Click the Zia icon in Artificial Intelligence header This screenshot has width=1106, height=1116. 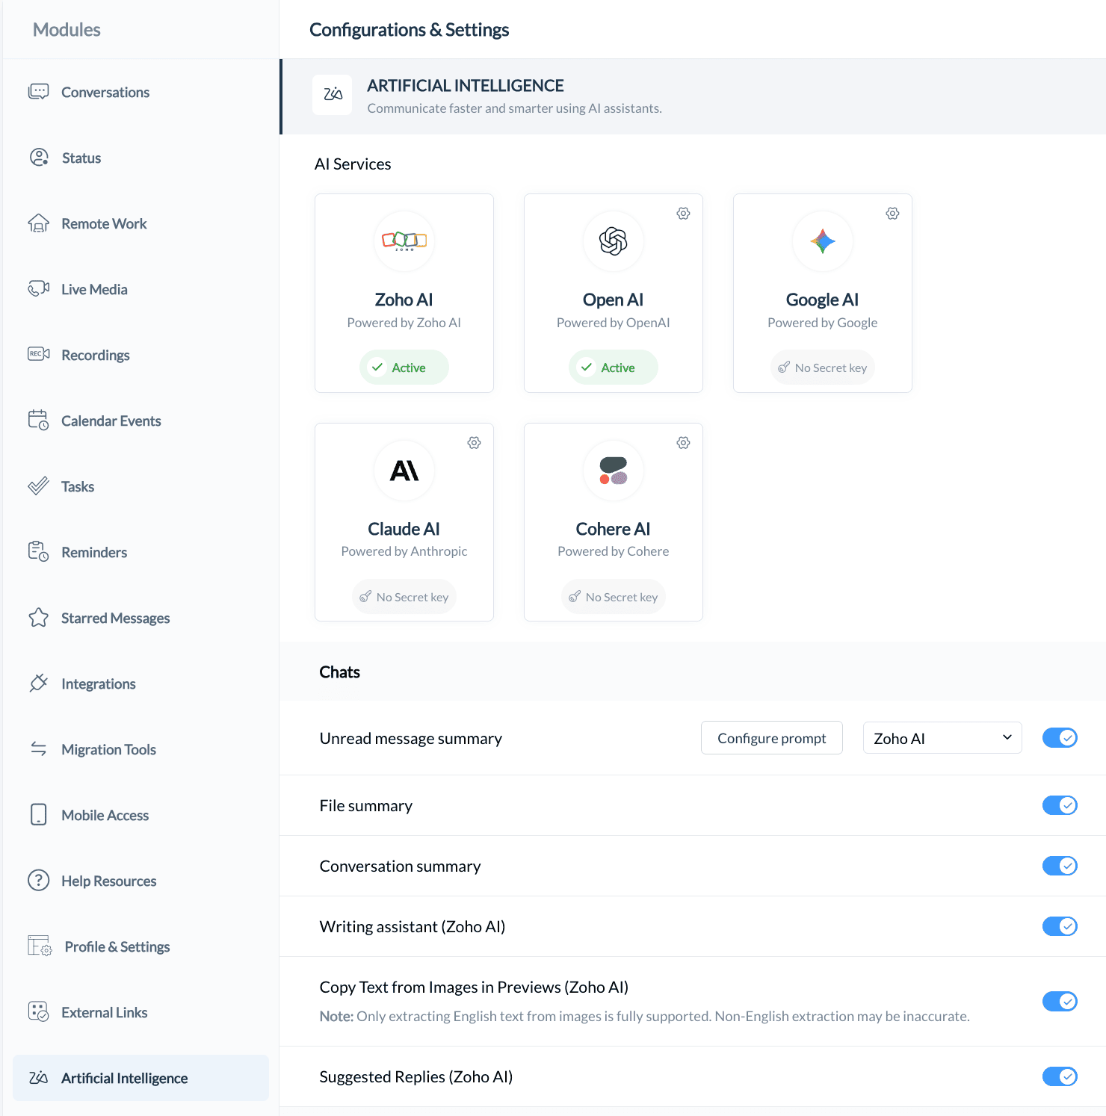coord(333,95)
